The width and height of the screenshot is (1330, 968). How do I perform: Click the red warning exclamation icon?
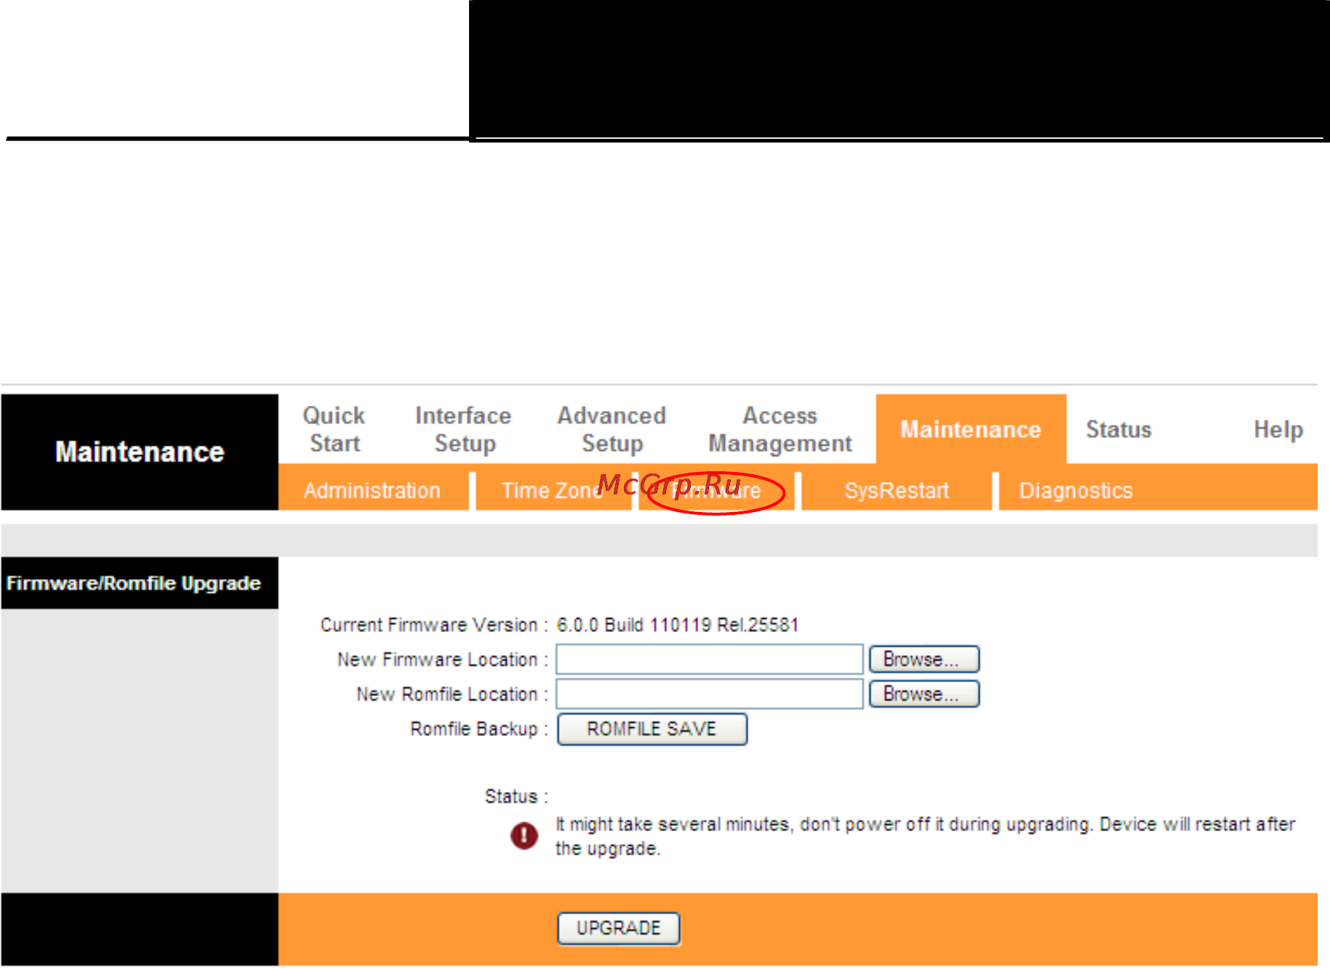pos(524,836)
